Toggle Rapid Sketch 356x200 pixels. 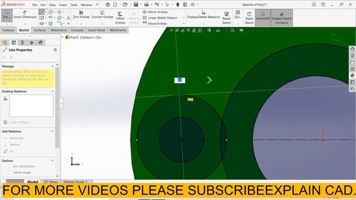coord(249,18)
